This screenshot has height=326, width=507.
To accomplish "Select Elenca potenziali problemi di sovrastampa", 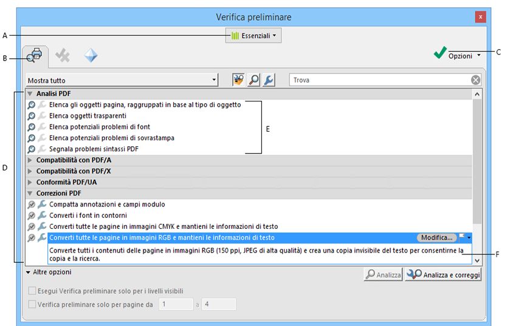I will [112, 138].
